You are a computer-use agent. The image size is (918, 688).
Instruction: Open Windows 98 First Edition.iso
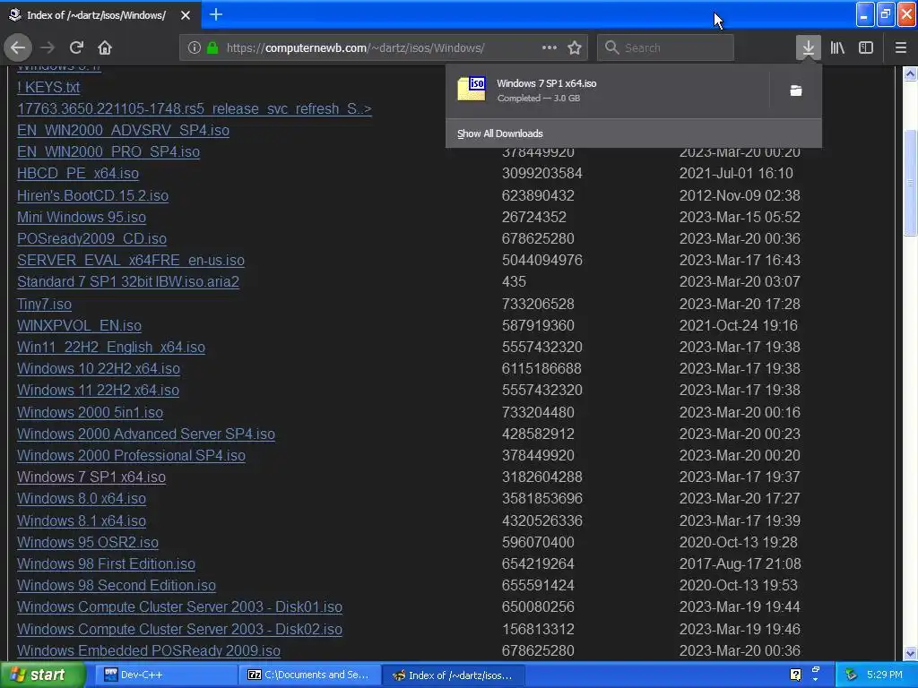click(x=106, y=564)
